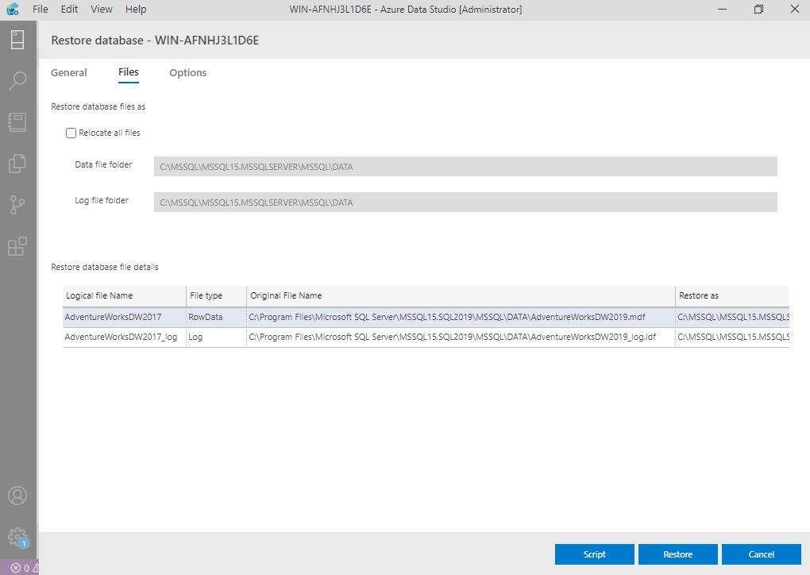This screenshot has width=810, height=575.
Task: Click the File type column header
Action: point(216,296)
